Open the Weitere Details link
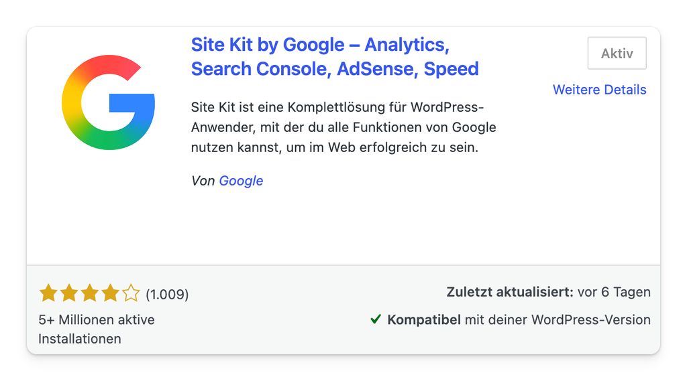Viewport: 687px width, 381px height. [x=599, y=90]
